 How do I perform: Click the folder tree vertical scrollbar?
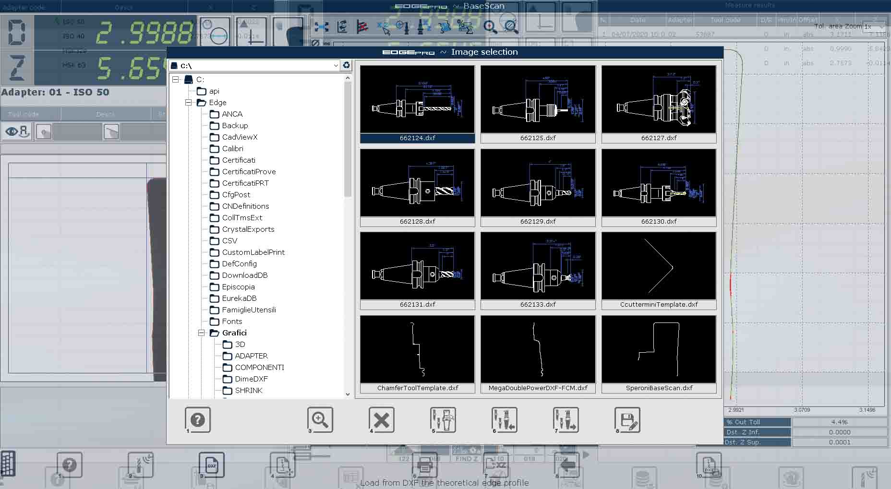[x=348, y=139]
